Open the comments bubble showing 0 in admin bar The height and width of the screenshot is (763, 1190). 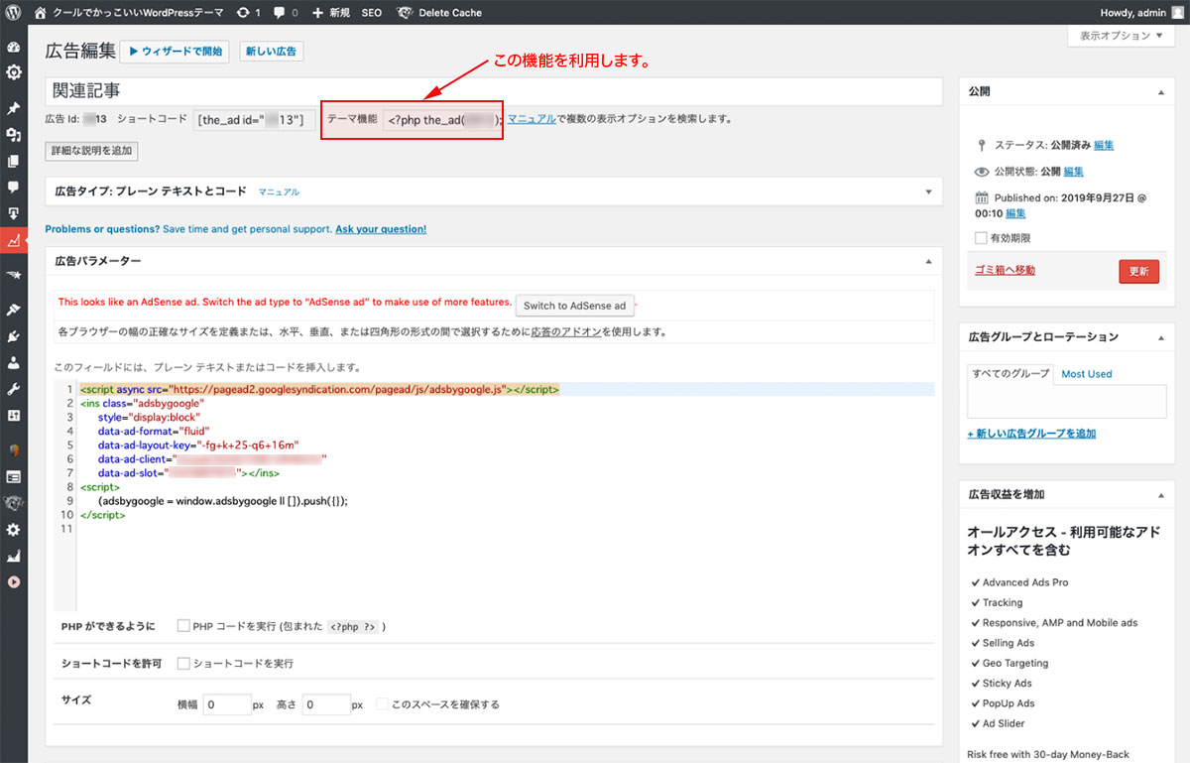pyautogui.click(x=286, y=13)
